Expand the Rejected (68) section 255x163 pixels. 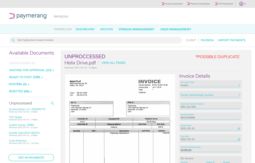20,91
